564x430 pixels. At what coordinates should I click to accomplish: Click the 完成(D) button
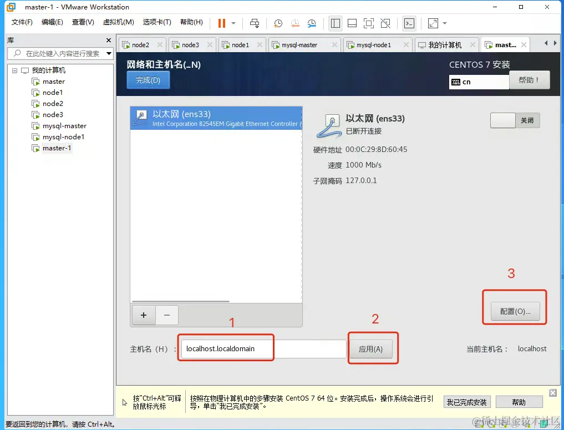coord(148,80)
